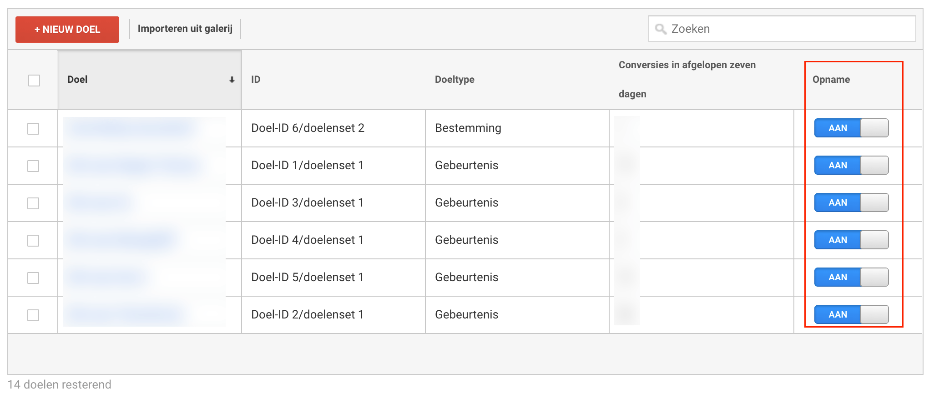Image resolution: width=929 pixels, height=394 pixels.
Task: Disable the Opname toggle for Doel-ID 1/doelenset 1
Action: click(851, 165)
